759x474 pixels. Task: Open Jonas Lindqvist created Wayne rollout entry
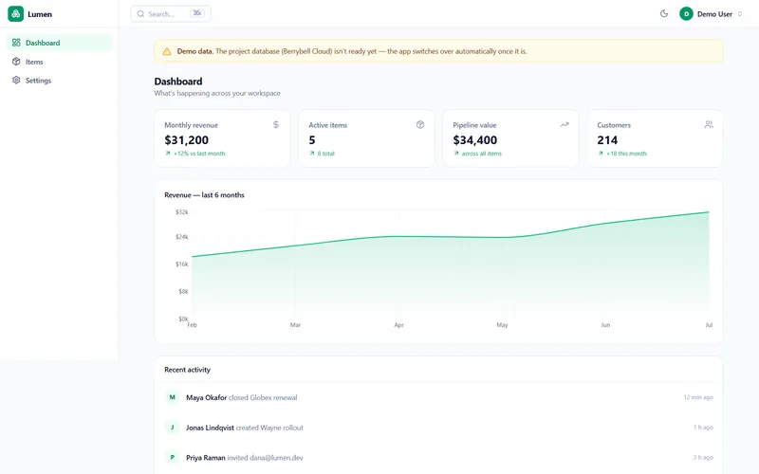pos(438,428)
